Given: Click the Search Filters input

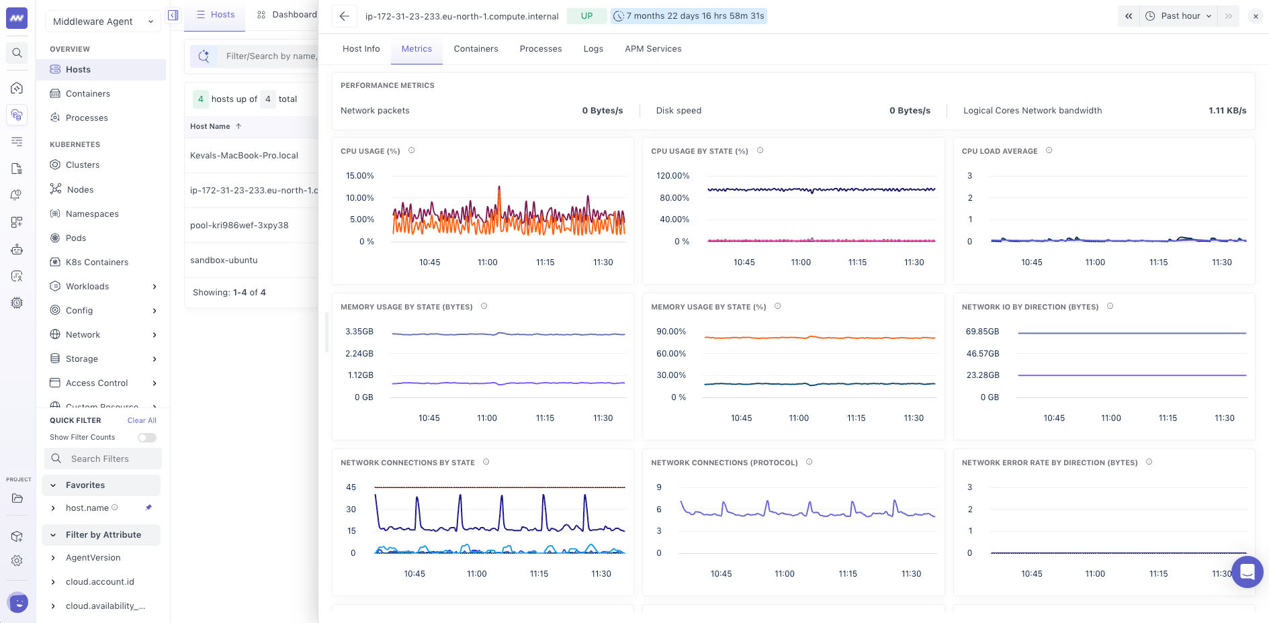Looking at the screenshot, I should click(x=103, y=459).
